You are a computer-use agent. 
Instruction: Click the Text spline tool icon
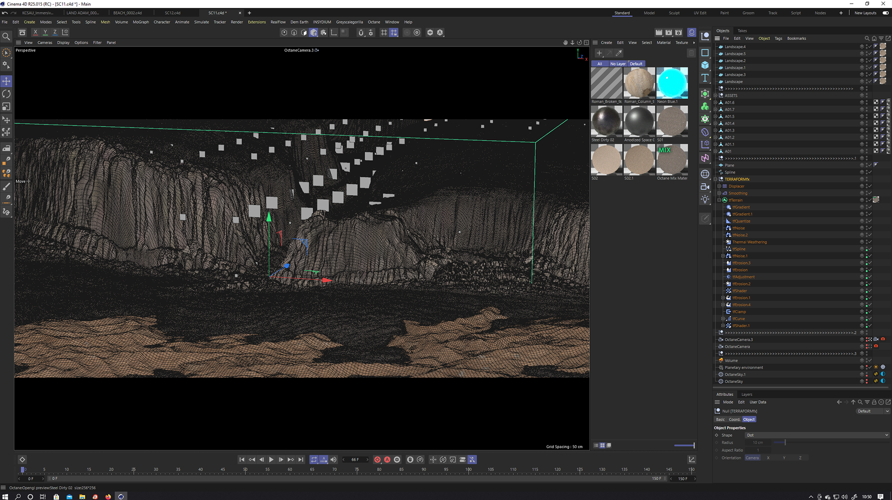pyautogui.click(x=705, y=78)
